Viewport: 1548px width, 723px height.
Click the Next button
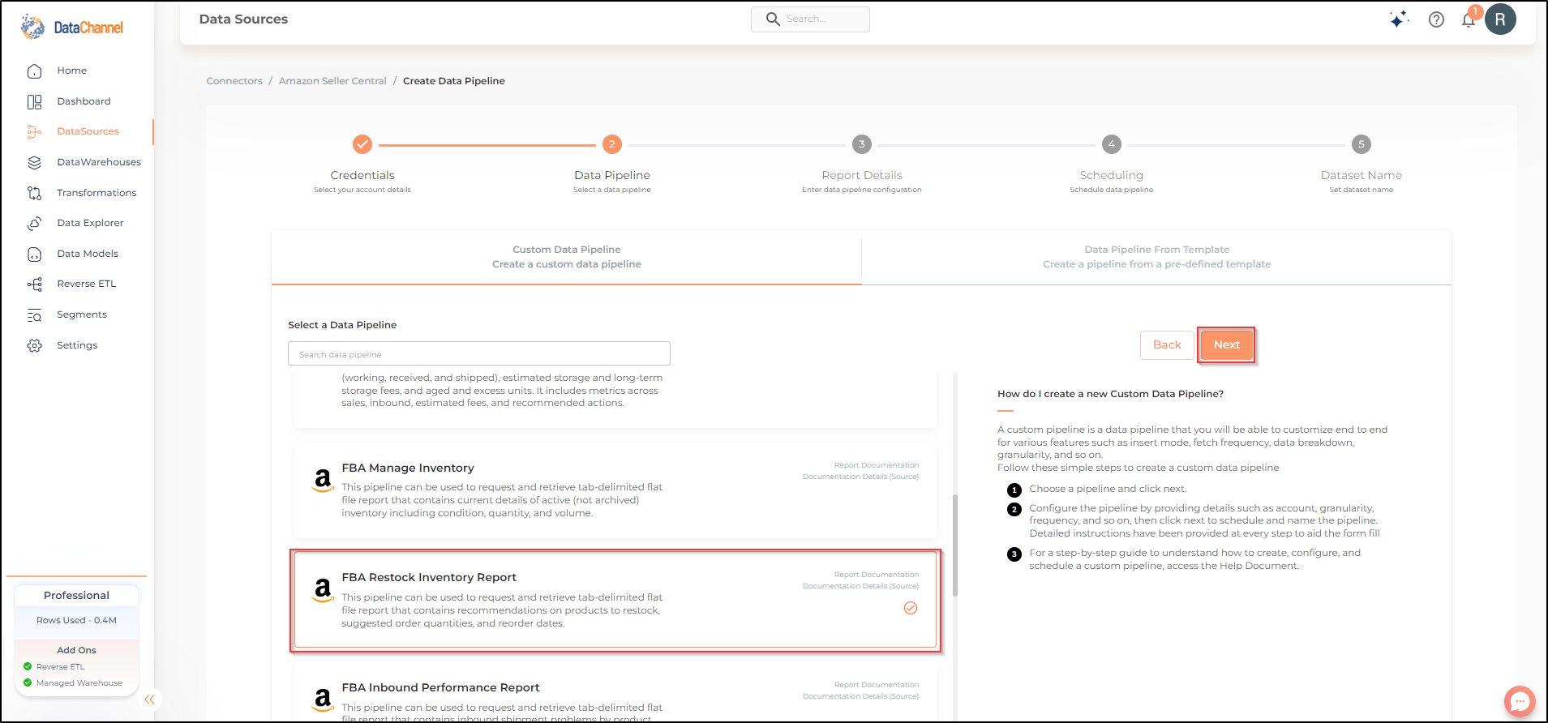pyautogui.click(x=1227, y=345)
